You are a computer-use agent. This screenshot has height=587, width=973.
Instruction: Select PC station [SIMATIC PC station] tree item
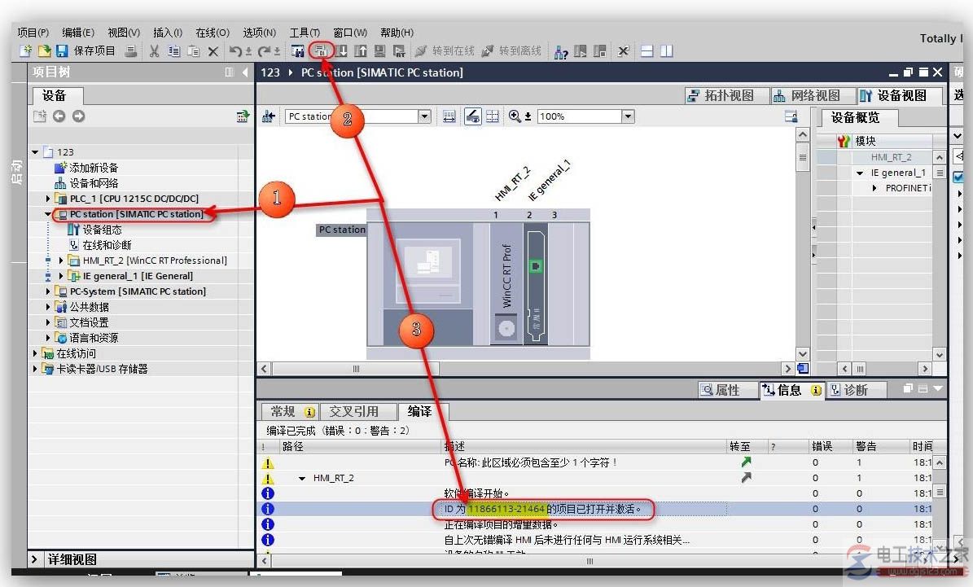(x=131, y=214)
